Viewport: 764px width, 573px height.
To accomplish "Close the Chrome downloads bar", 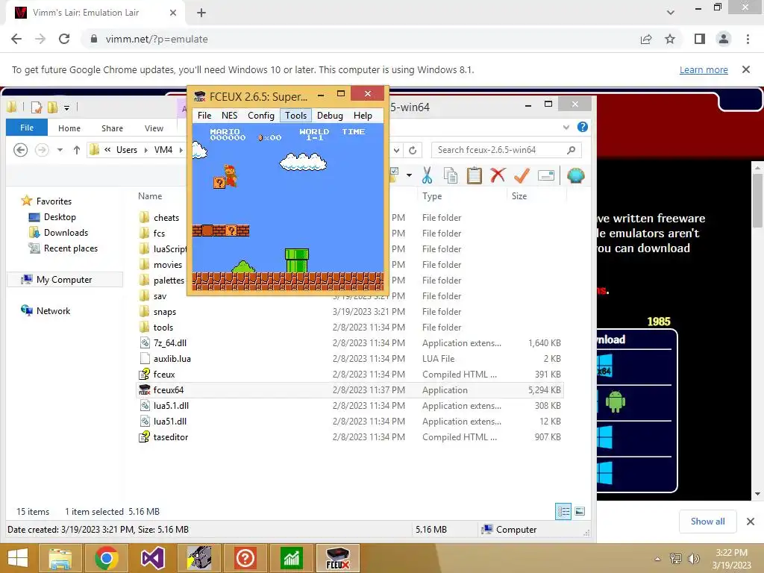I will point(751,522).
